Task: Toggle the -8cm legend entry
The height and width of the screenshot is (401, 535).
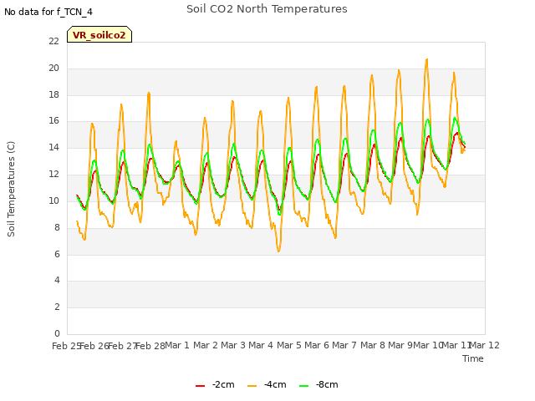Action: 318,384
